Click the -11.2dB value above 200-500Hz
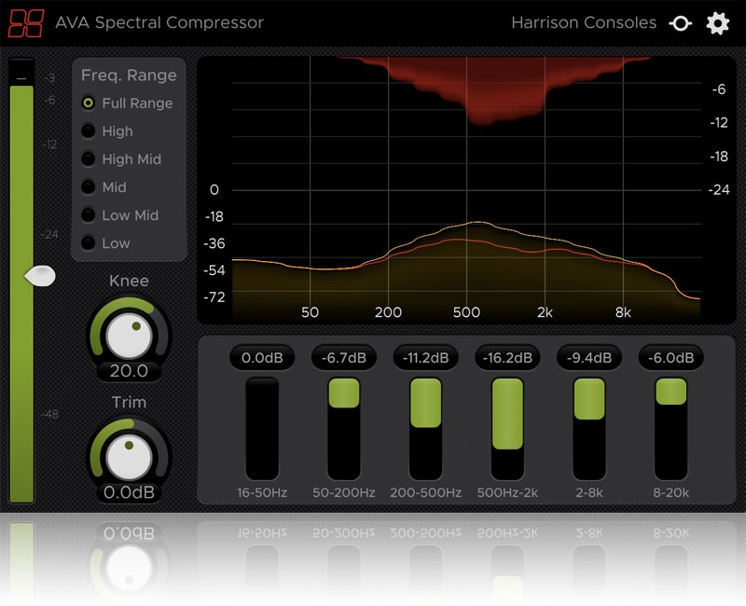Viewport: 746px width, 606px height. (x=425, y=357)
